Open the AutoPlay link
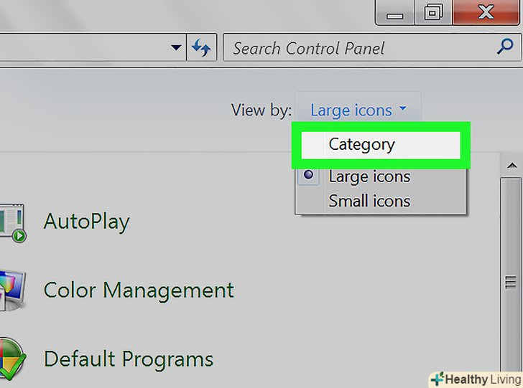 click(86, 221)
